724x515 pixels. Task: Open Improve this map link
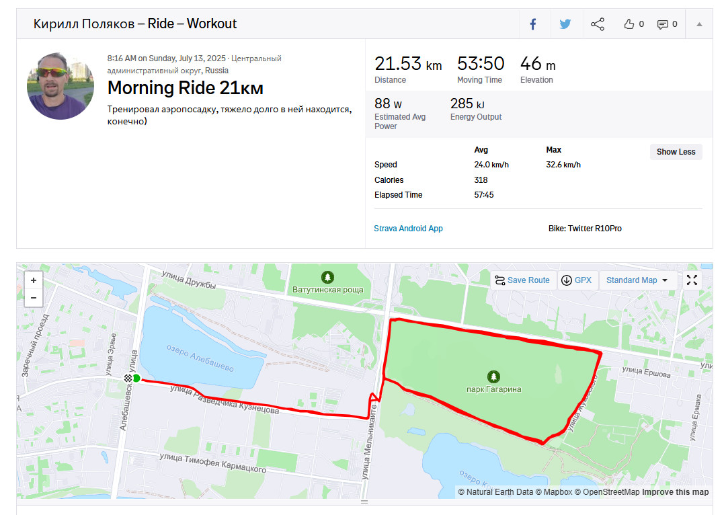point(675,492)
